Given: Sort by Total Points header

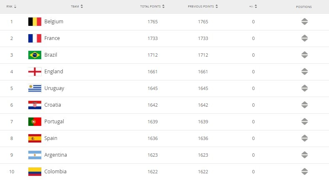Looking at the screenshot, I should click(152, 7).
